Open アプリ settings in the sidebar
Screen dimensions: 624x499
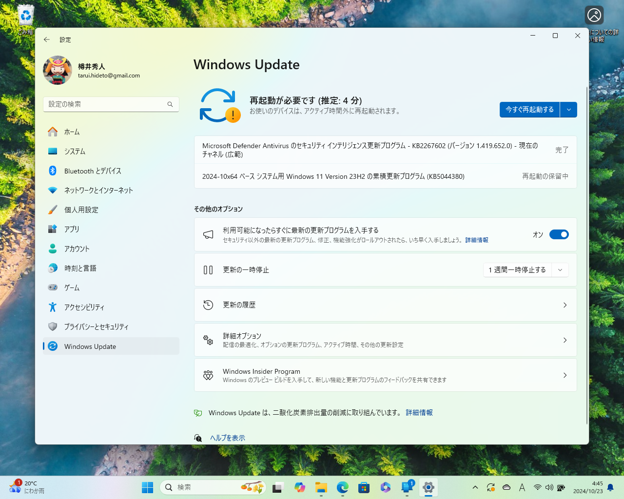pyautogui.click(x=111, y=229)
